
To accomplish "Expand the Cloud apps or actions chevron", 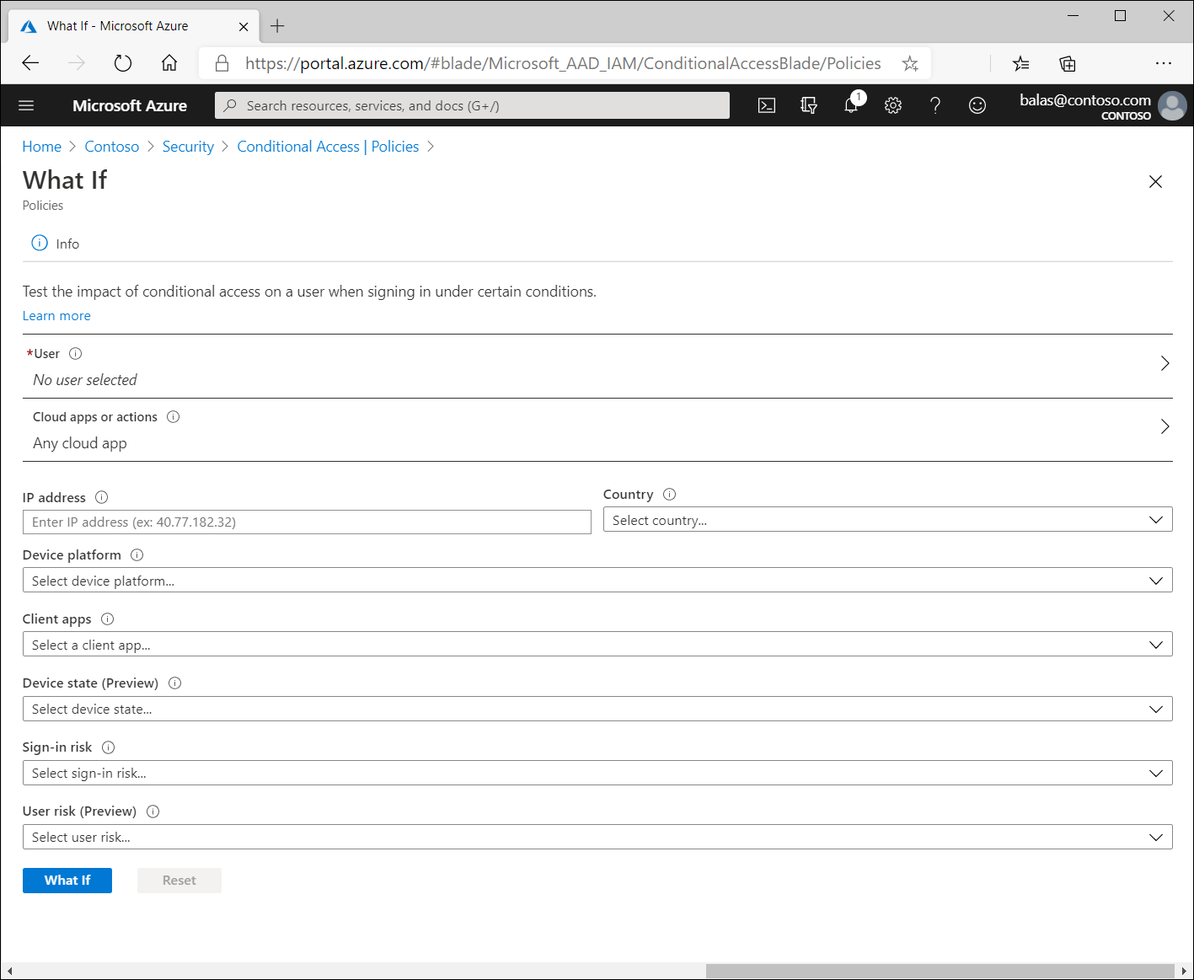I will point(1165,426).
